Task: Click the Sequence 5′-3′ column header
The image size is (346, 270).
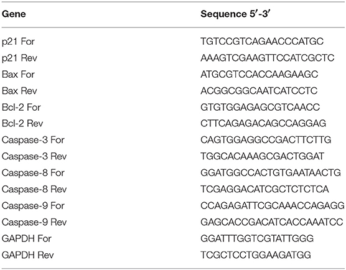Action: 235,14
